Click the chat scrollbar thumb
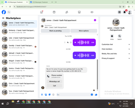135x108 pixels. point(97,74)
